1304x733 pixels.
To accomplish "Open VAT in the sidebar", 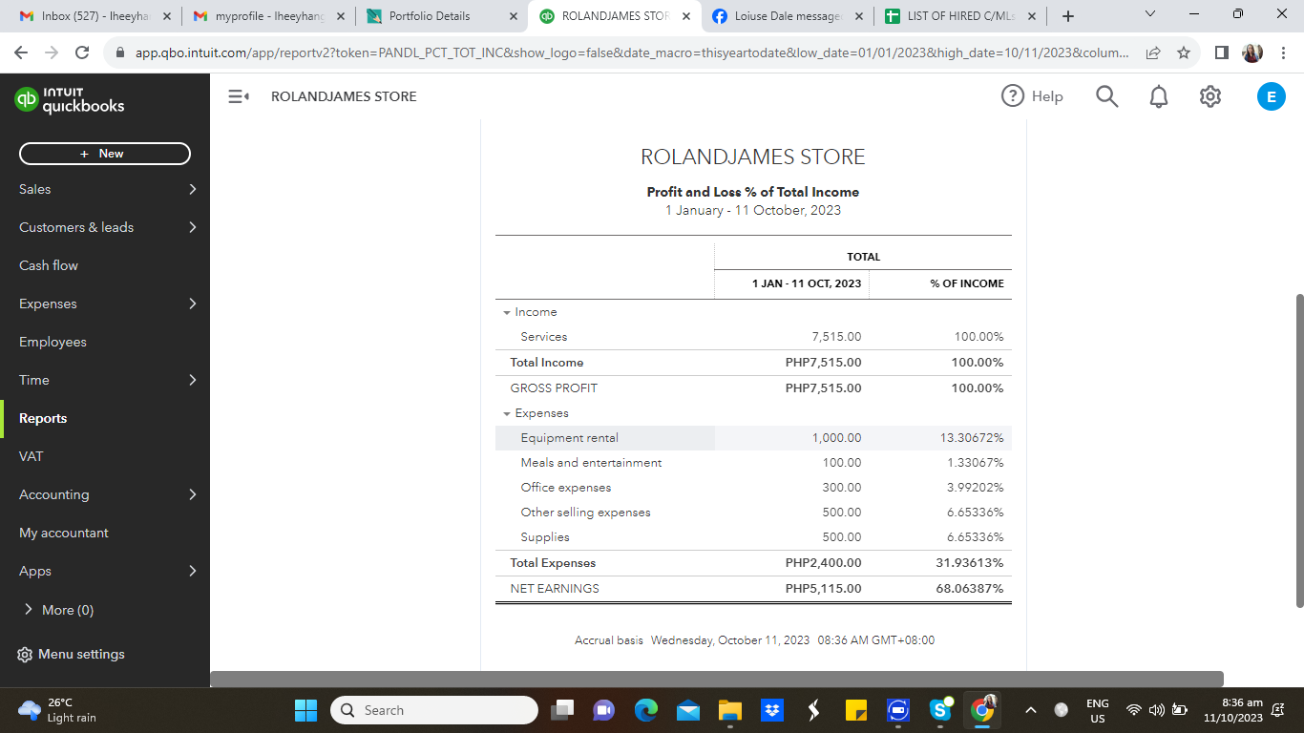I will [31, 456].
